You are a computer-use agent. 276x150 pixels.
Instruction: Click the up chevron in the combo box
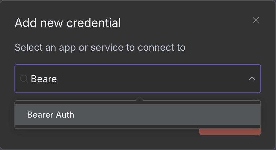pyautogui.click(x=252, y=79)
